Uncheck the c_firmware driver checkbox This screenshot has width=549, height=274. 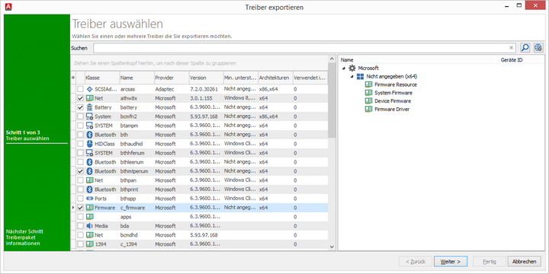(x=80, y=208)
